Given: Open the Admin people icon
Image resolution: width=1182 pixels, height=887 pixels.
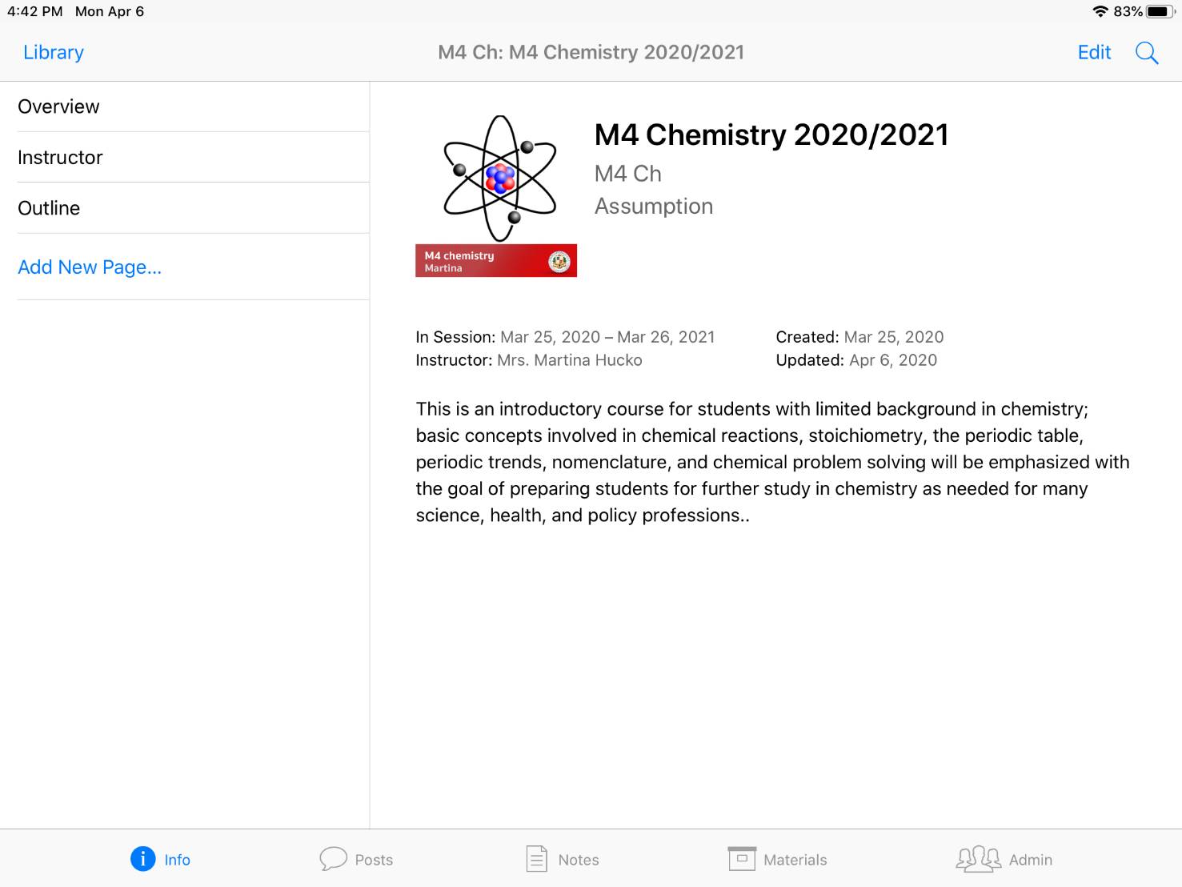Looking at the screenshot, I should (x=978, y=859).
